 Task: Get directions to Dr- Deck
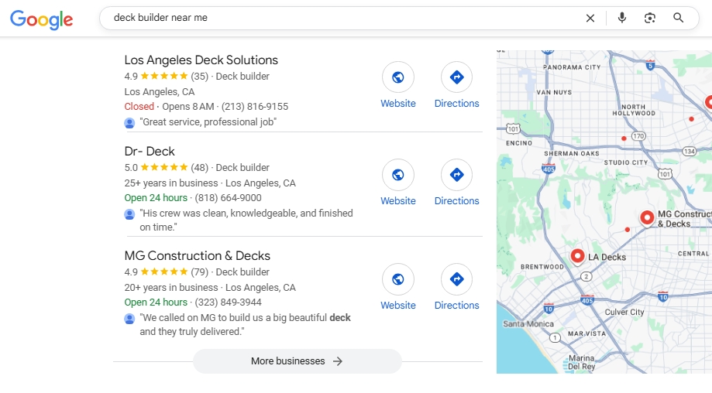point(456,175)
